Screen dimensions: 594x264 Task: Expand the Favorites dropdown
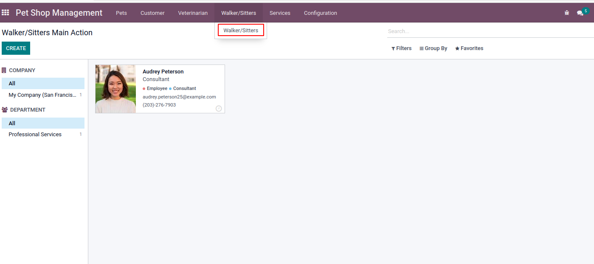(x=469, y=48)
